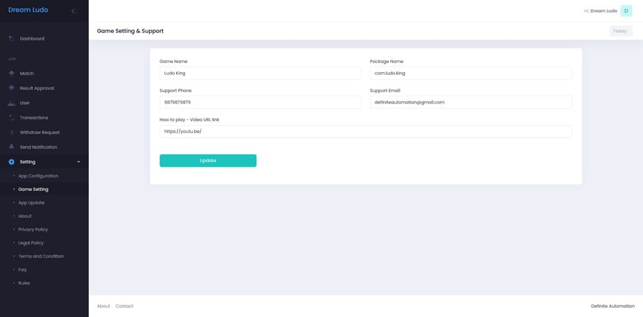The width and height of the screenshot is (643, 317).
Task: Click the Match icon in sidebar
Action: pyautogui.click(x=12, y=73)
